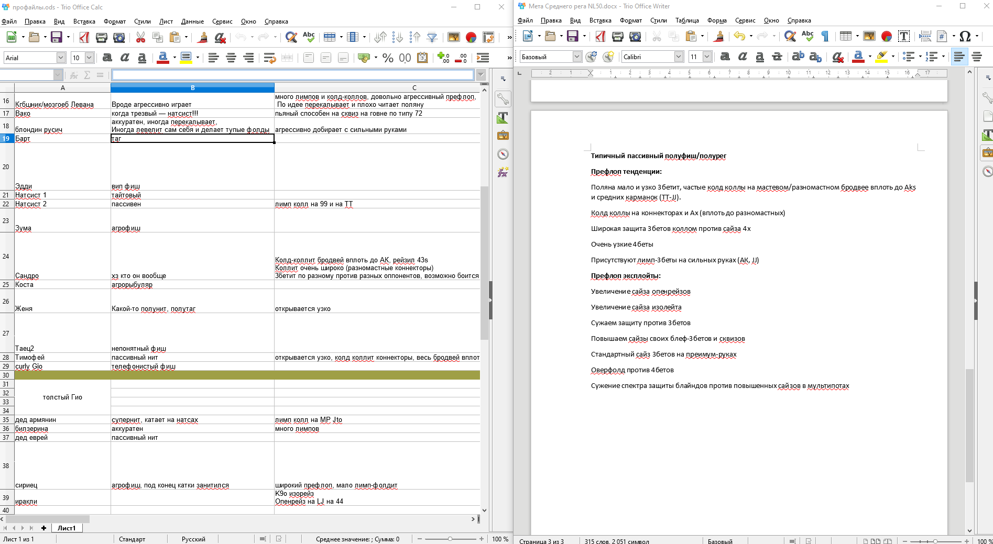This screenshot has width=993, height=544.
Task: Open Таблица menu in Writer
Action: pyautogui.click(x=687, y=20)
